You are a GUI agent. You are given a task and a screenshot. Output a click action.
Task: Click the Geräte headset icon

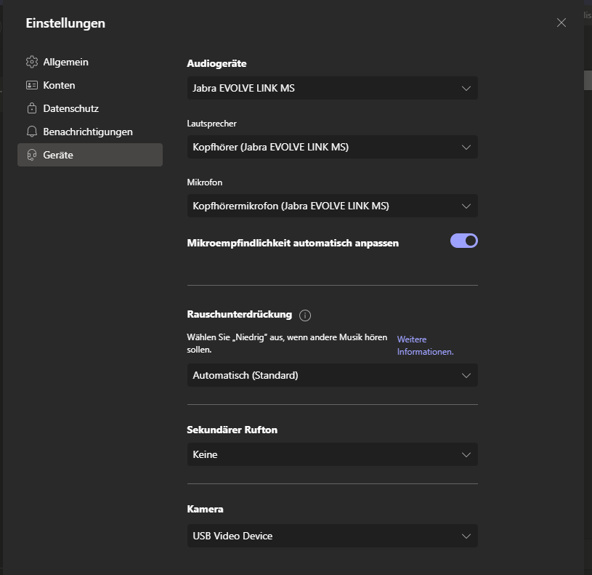(x=32, y=155)
